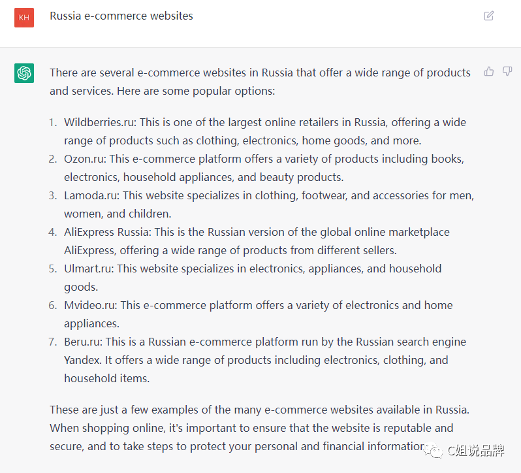Click the green ChatGPT logo avatar
The height and width of the screenshot is (473, 521).
point(24,73)
